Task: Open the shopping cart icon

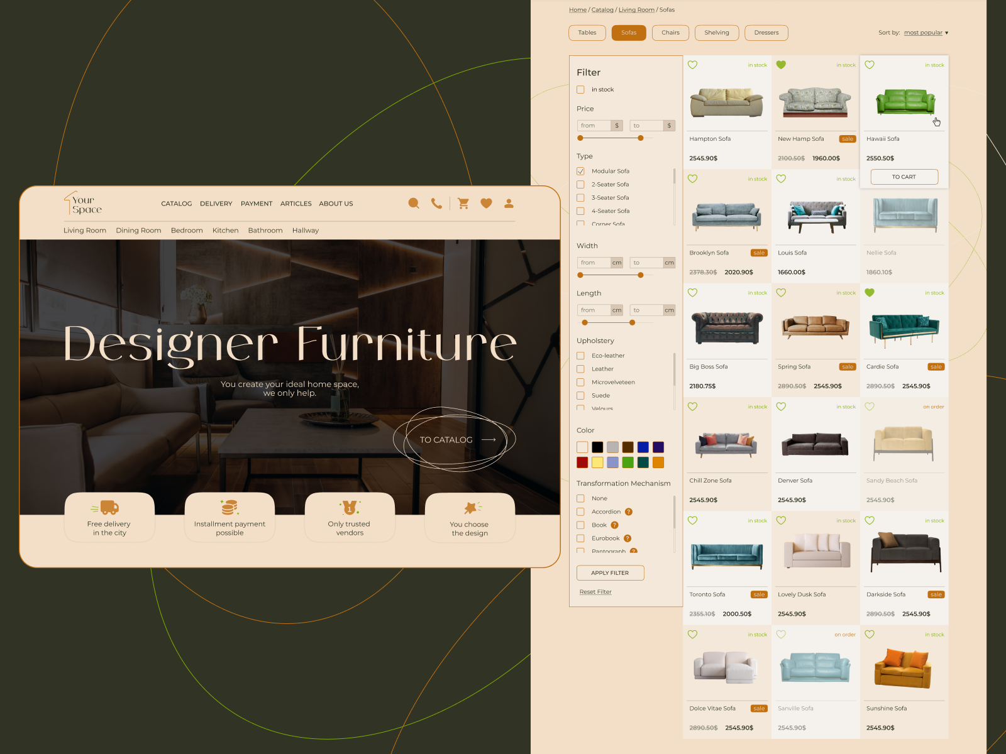Action: click(463, 204)
